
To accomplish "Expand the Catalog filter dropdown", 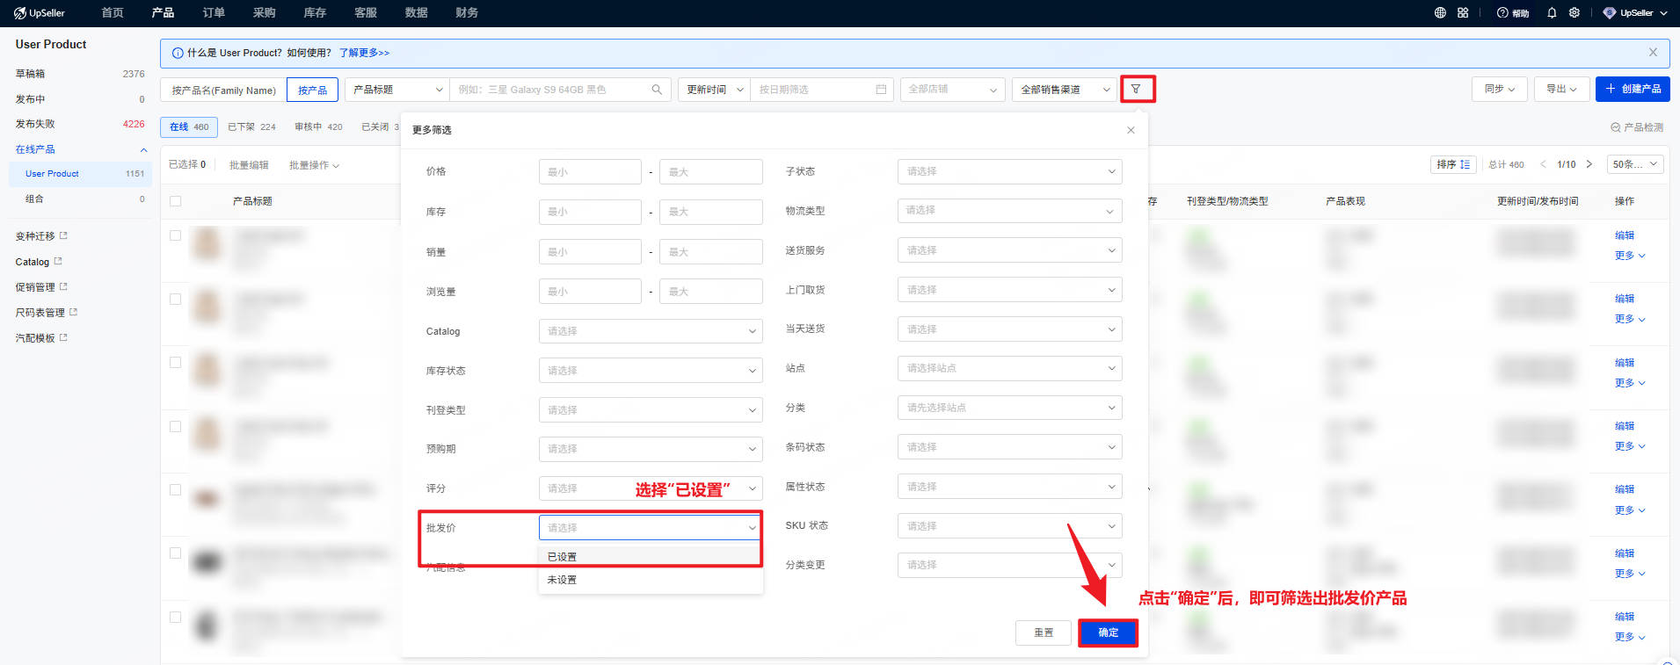I will (651, 331).
